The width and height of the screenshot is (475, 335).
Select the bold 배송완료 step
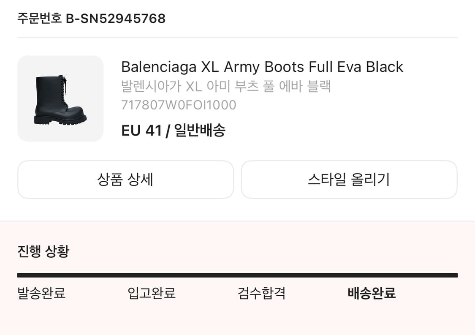(x=372, y=293)
